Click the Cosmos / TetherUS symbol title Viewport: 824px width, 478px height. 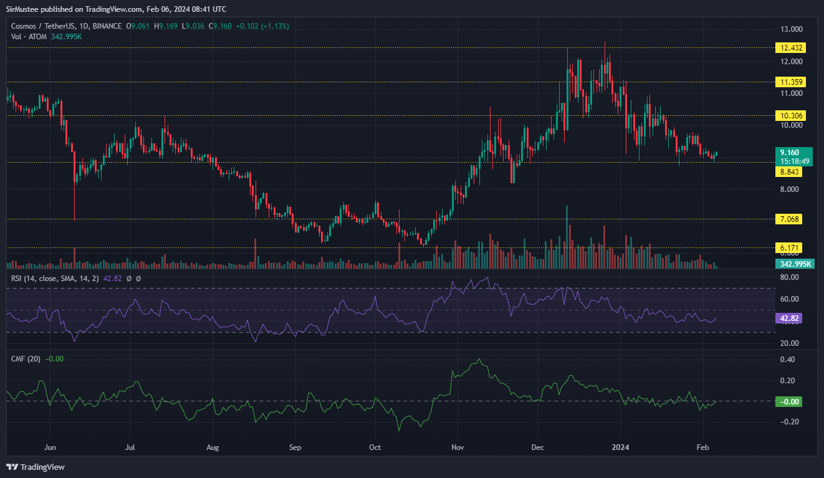(x=47, y=26)
